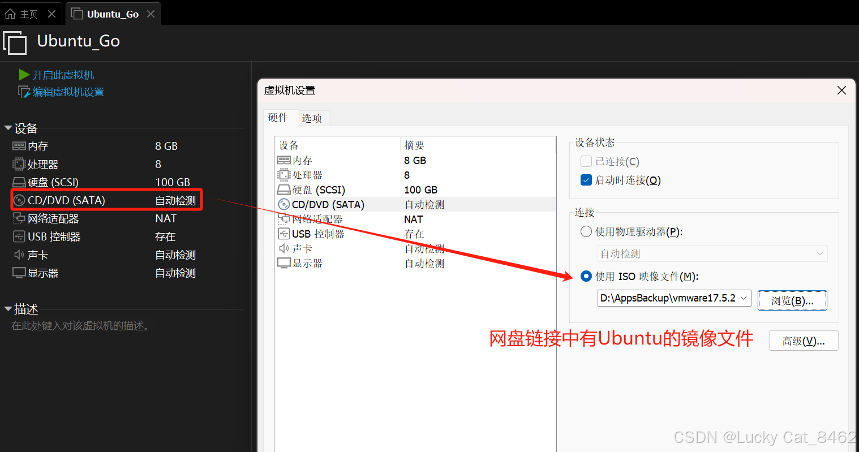The width and height of the screenshot is (859, 452).
Task: Click the hard disk icon in the left devices panel
Action: point(19,182)
